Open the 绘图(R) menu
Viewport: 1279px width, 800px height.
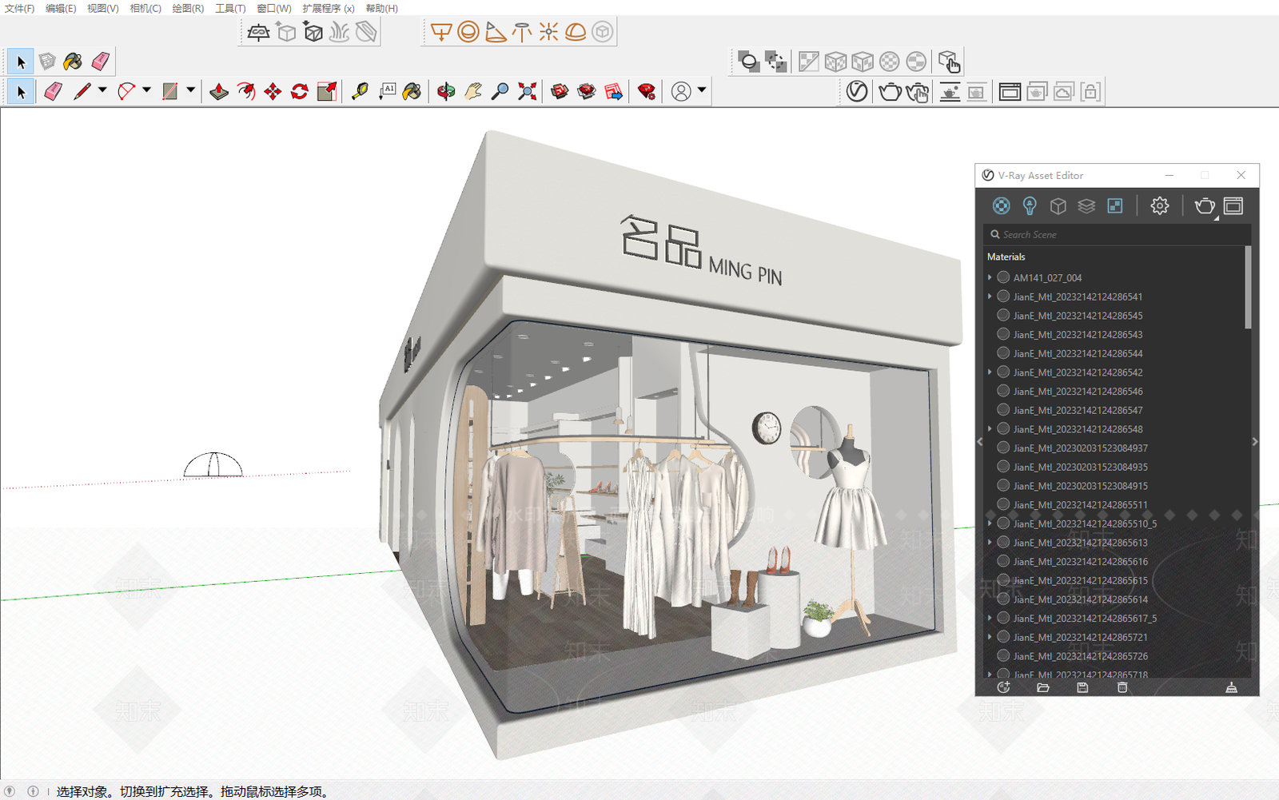188,8
